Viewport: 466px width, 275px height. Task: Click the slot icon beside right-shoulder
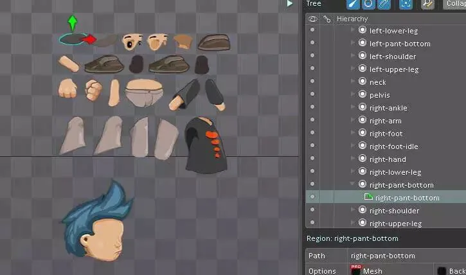pos(363,210)
